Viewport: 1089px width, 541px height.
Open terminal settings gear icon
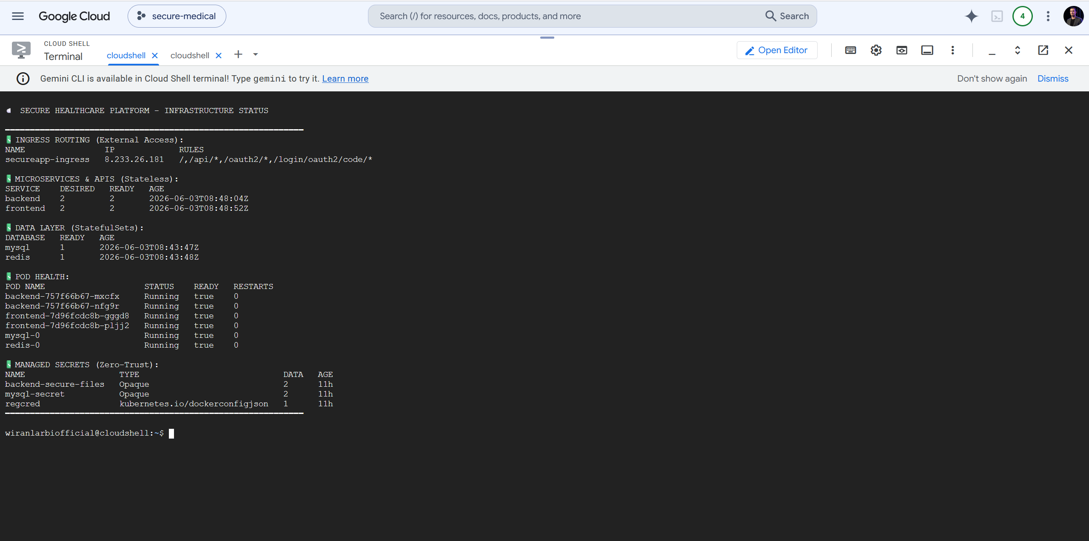pyautogui.click(x=876, y=50)
